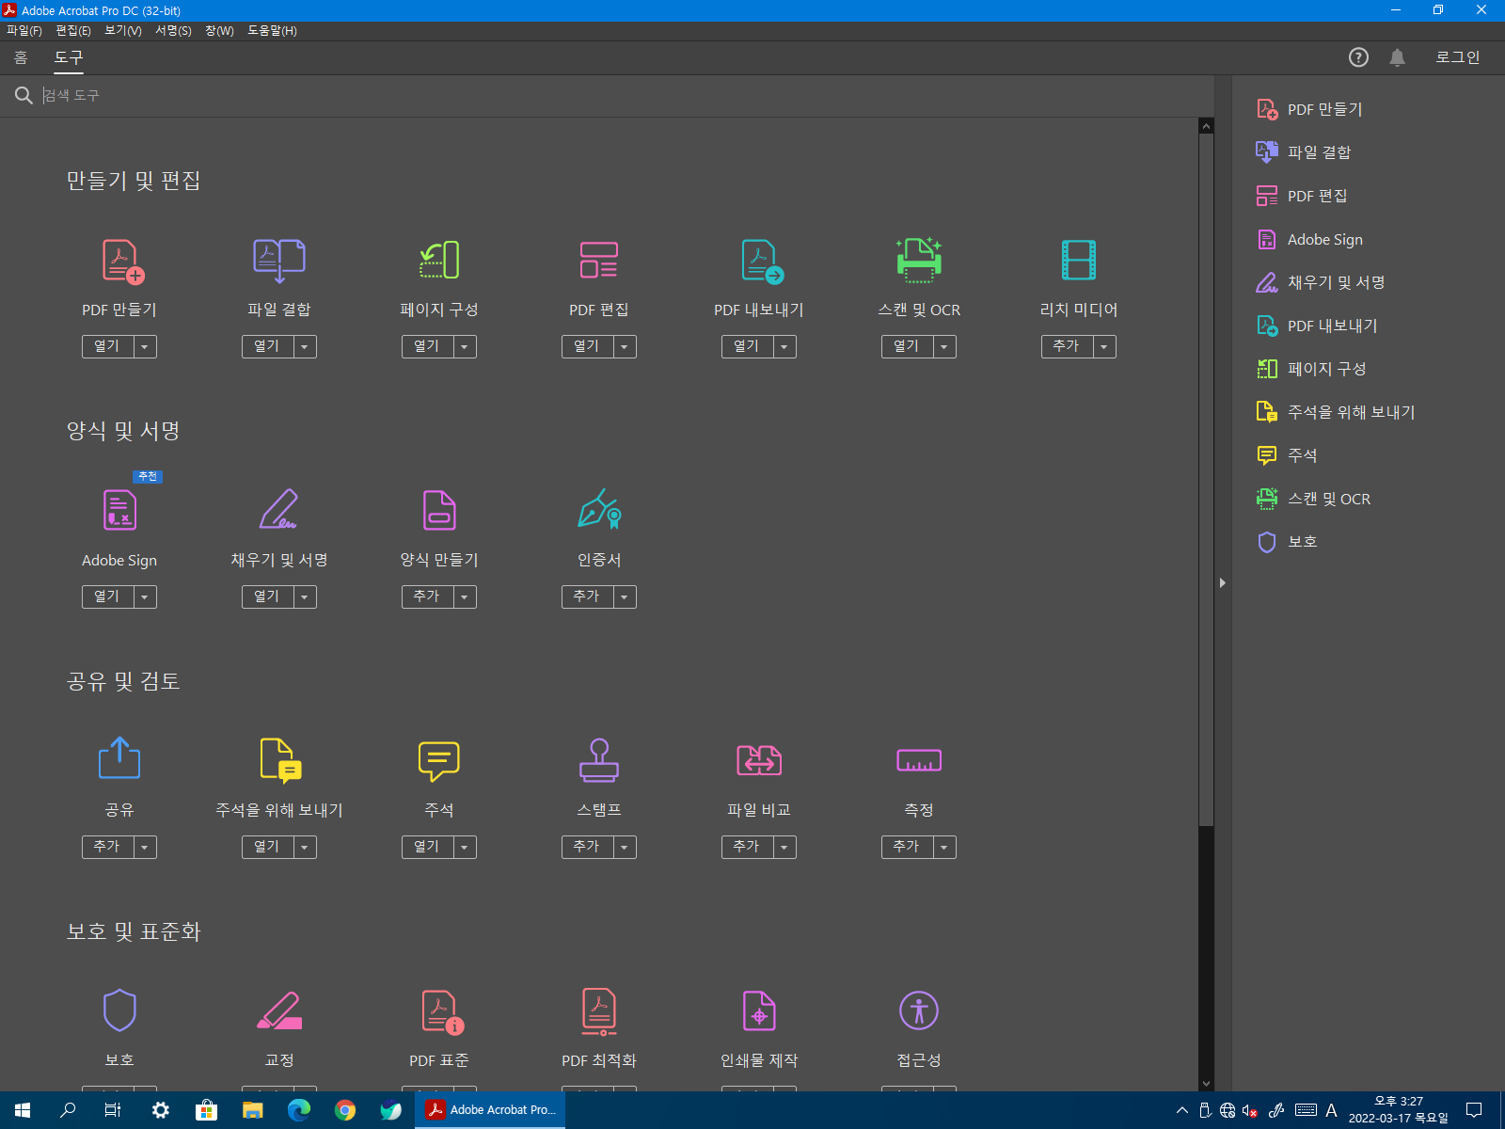Select the 파일 결합 tool icon
The image size is (1505, 1129).
point(279,261)
